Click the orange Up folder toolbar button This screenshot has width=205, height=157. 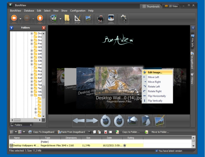[40, 18]
